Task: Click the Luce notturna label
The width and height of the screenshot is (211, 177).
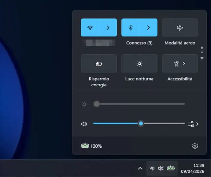Action: (x=139, y=79)
